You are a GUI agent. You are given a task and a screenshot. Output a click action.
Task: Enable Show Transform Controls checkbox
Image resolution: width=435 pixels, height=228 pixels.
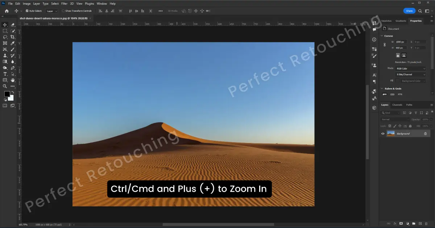click(x=63, y=11)
